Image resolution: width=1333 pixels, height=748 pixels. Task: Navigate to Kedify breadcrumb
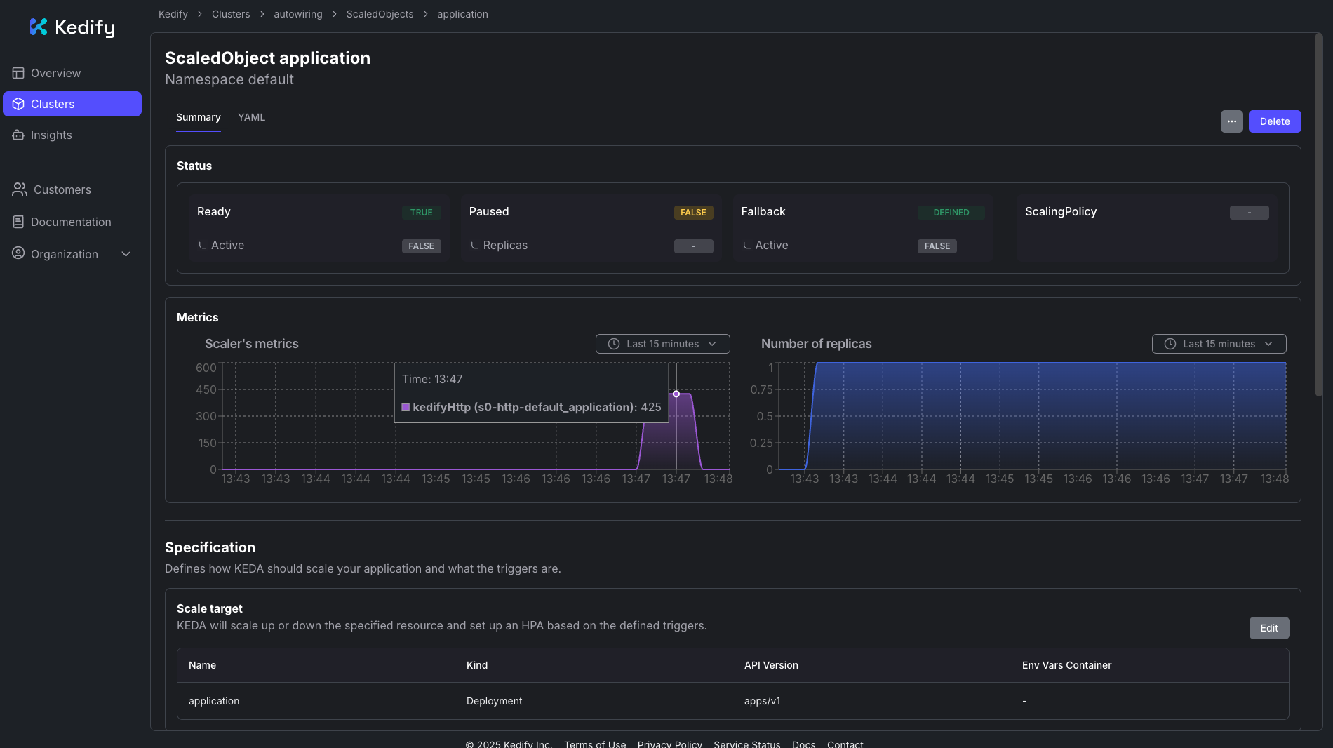pyautogui.click(x=173, y=14)
